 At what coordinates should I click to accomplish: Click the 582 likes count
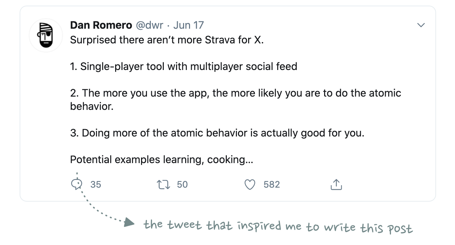(272, 184)
